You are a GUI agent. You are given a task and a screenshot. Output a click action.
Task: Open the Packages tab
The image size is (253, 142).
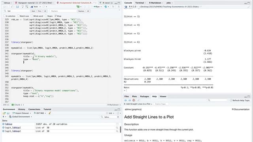pyautogui.click(x=144, y=96)
